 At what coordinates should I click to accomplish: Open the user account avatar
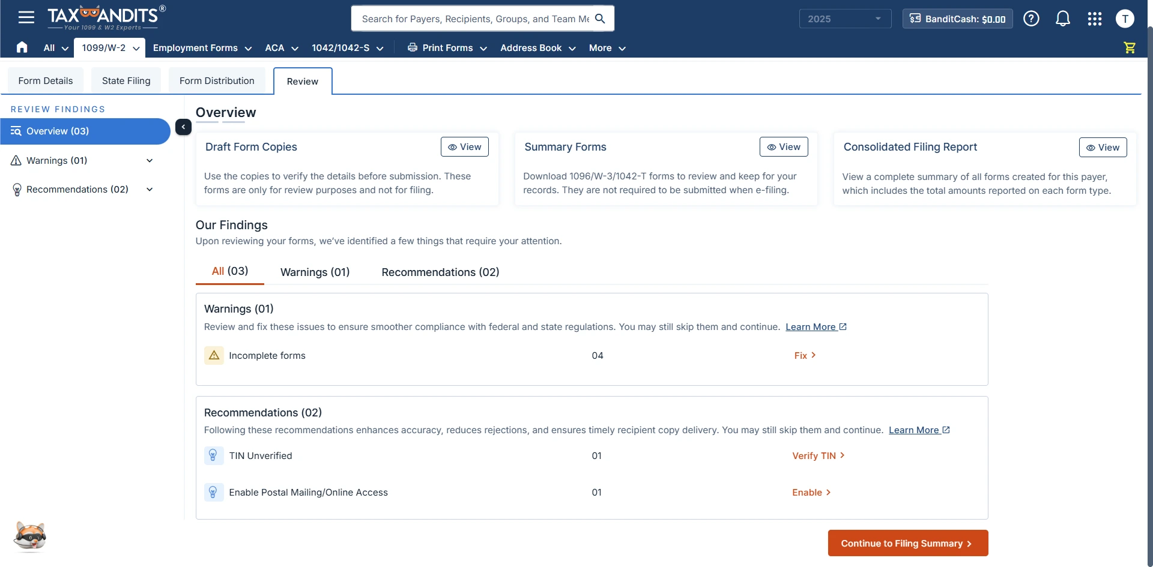pyautogui.click(x=1125, y=19)
